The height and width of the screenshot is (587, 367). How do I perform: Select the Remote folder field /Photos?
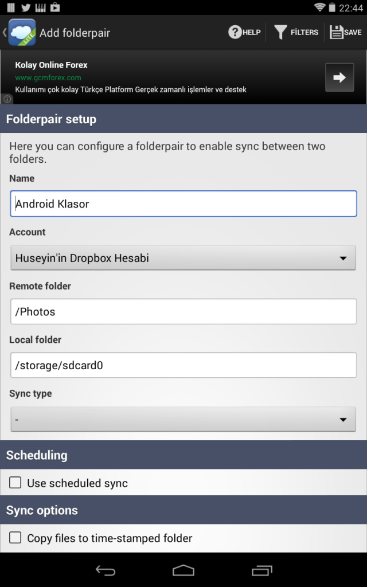tap(183, 312)
